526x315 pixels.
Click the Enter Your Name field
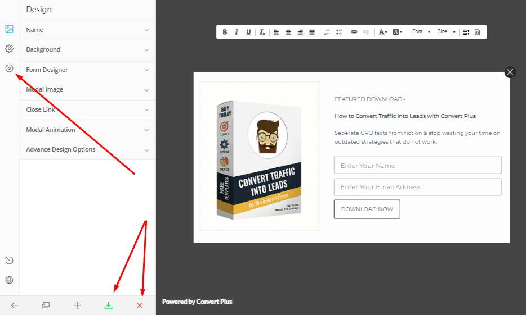pyautogui.click(x=418, y=165)
